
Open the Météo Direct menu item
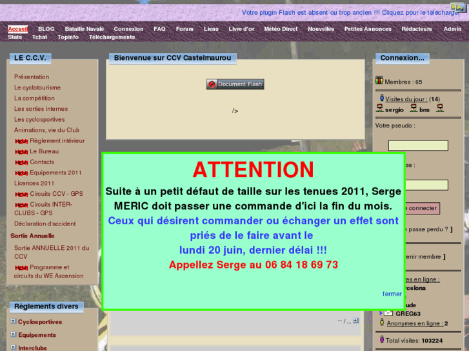tap(281, 29)
